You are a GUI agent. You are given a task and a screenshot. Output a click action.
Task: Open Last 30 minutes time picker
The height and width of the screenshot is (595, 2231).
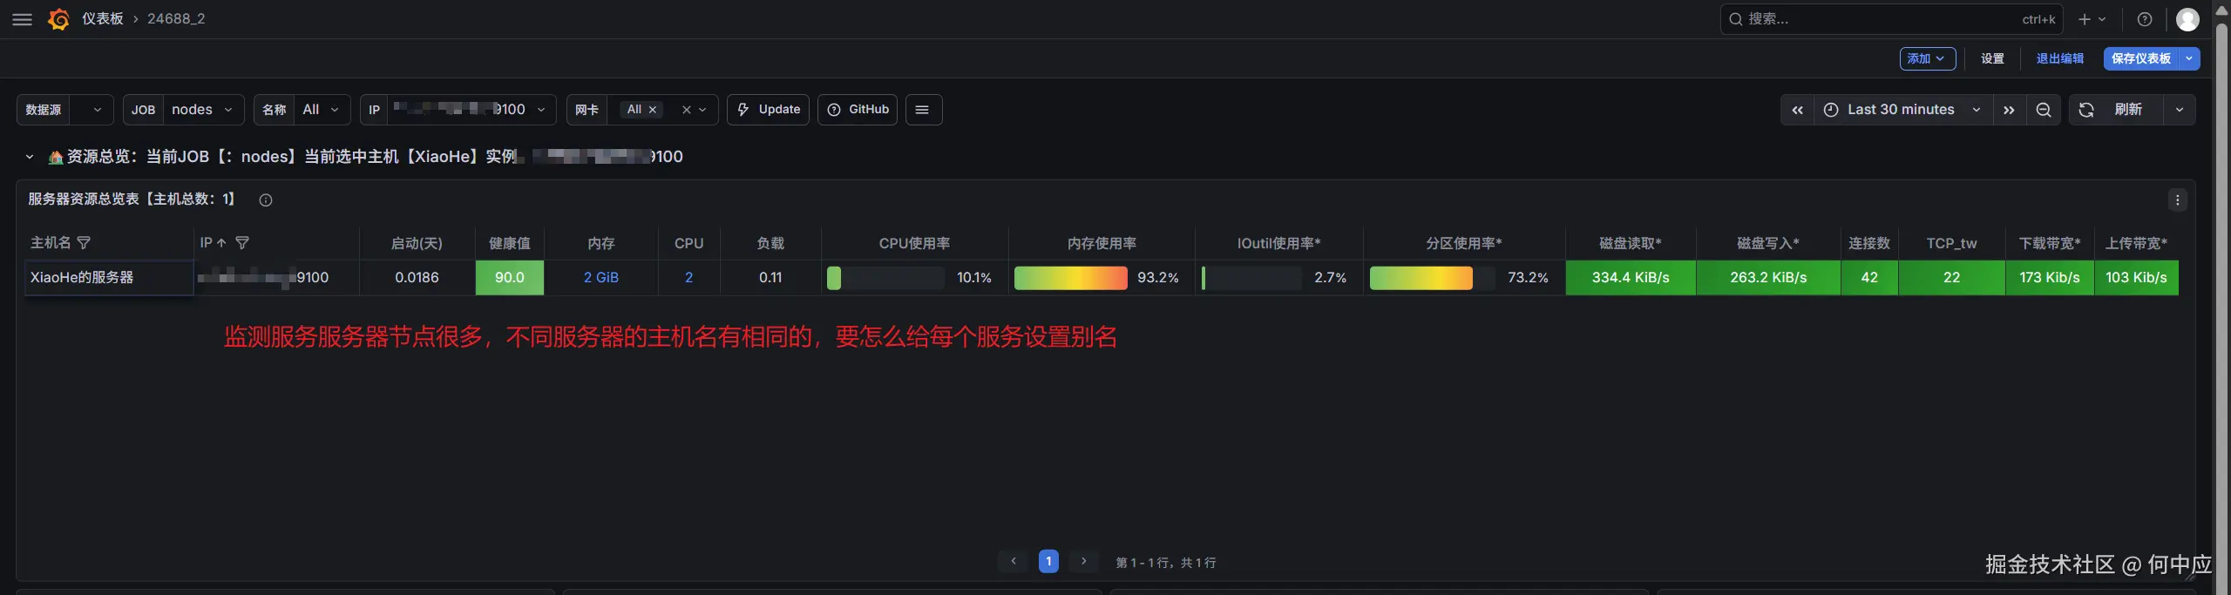point(1903,110)
